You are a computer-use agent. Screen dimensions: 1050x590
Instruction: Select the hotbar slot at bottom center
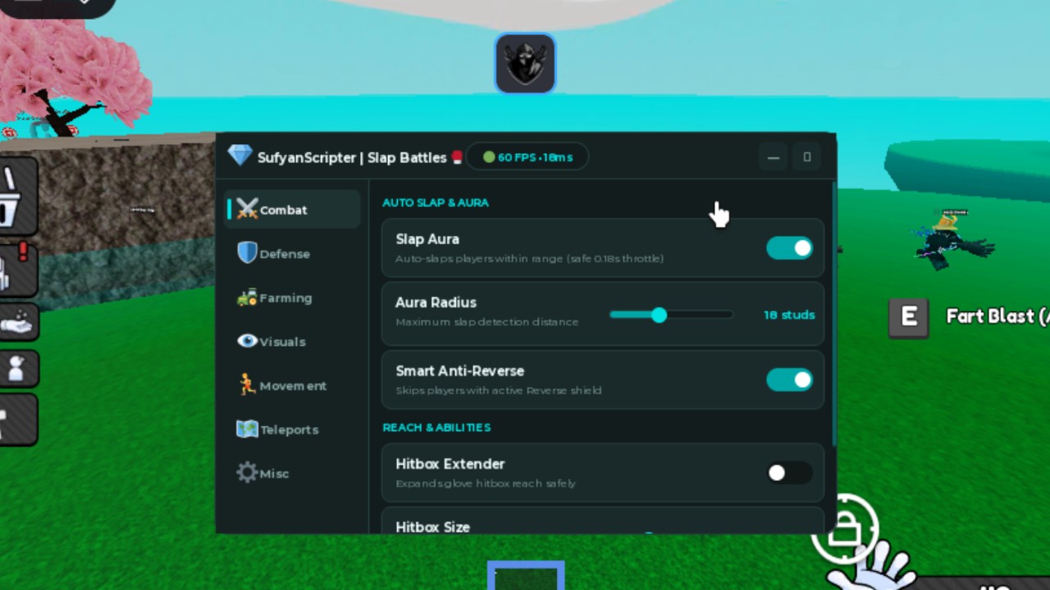pyautogui.click(x=526, y=575)
